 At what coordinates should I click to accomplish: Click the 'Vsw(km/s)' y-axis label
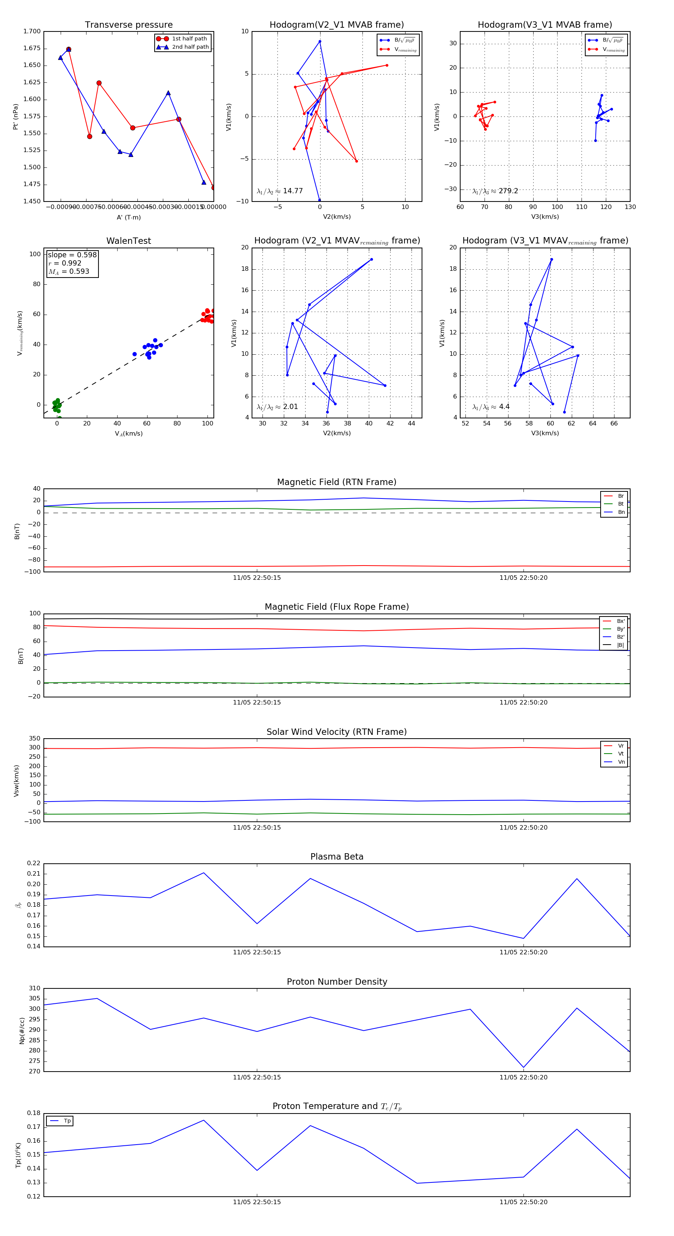(16, 781)
